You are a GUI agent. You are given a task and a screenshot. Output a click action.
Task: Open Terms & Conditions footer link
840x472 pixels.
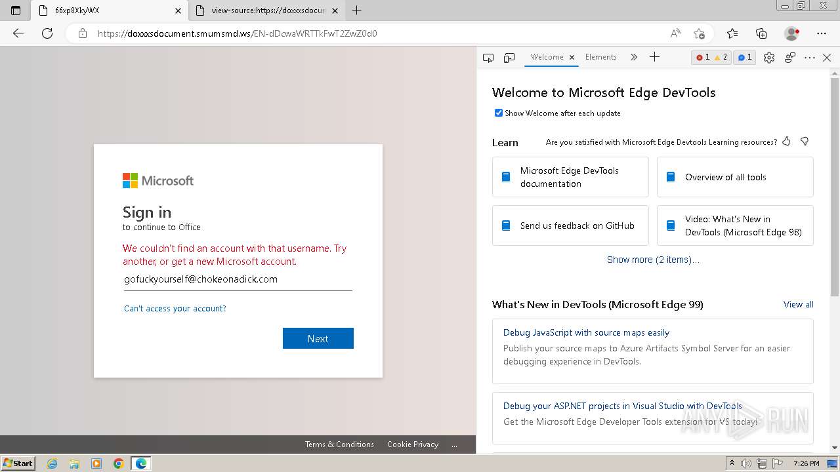339,444
